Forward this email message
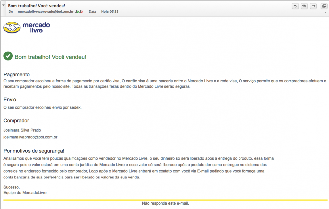 click(x=313, y=6)
